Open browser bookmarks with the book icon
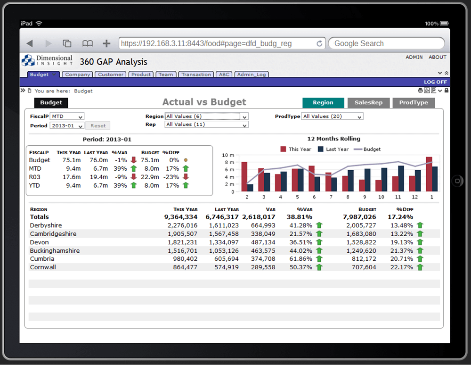 [x=87, y=43]
